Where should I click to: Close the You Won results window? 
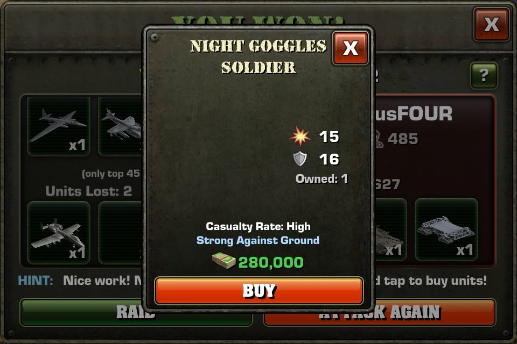point(491,24)
